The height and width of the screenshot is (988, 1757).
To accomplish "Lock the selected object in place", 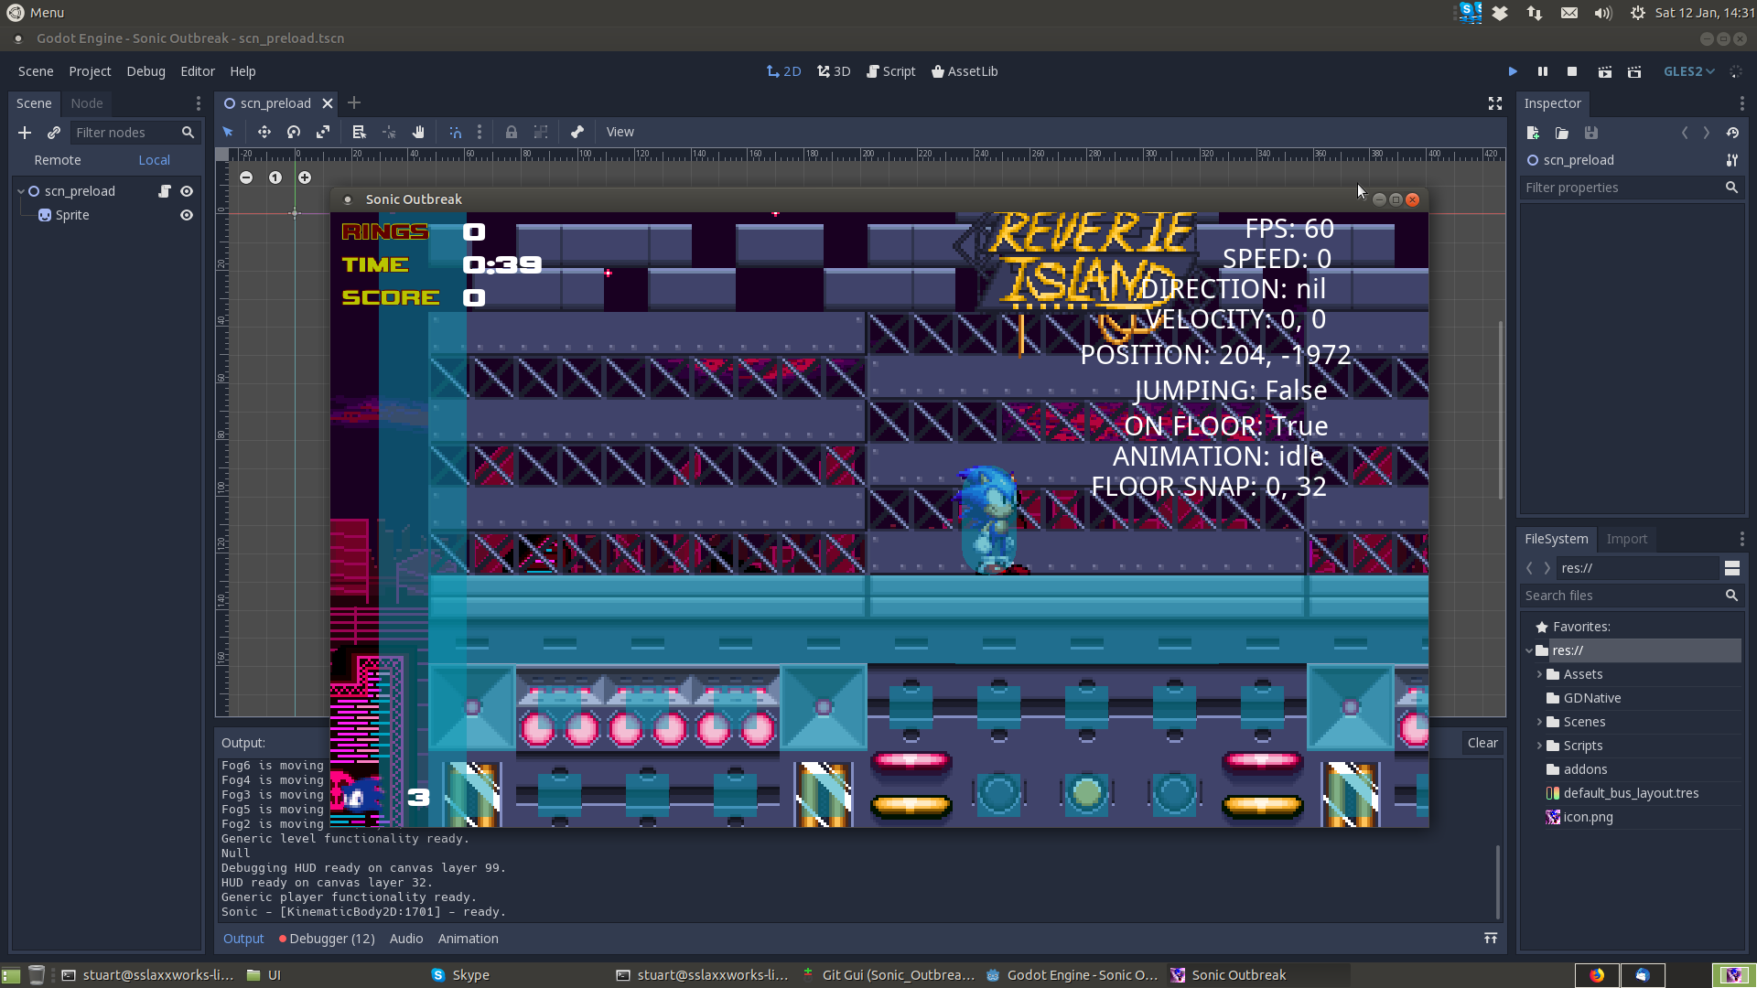I will tap(512, 132).
